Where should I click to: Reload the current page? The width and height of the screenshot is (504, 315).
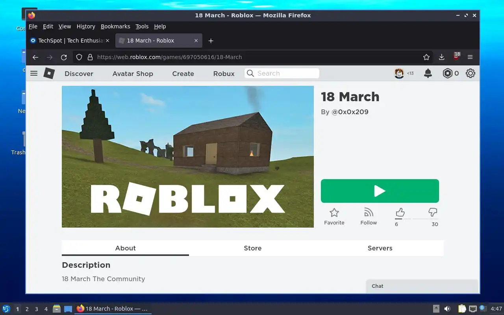point(64,57)
